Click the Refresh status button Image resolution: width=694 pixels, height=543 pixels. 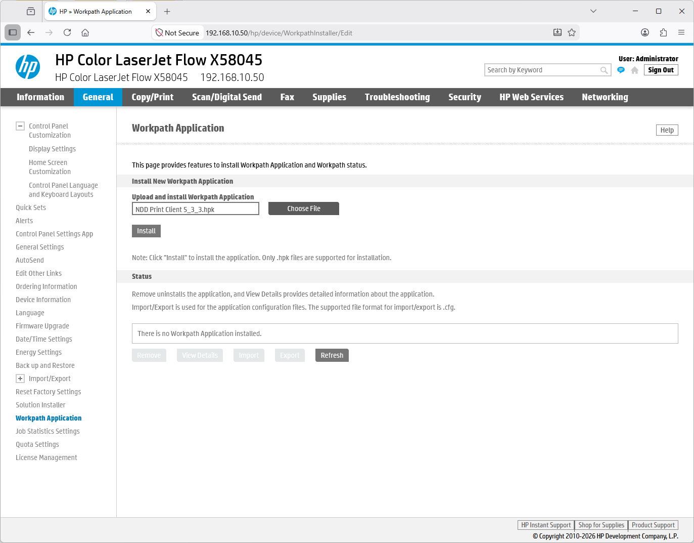[332, 356]
